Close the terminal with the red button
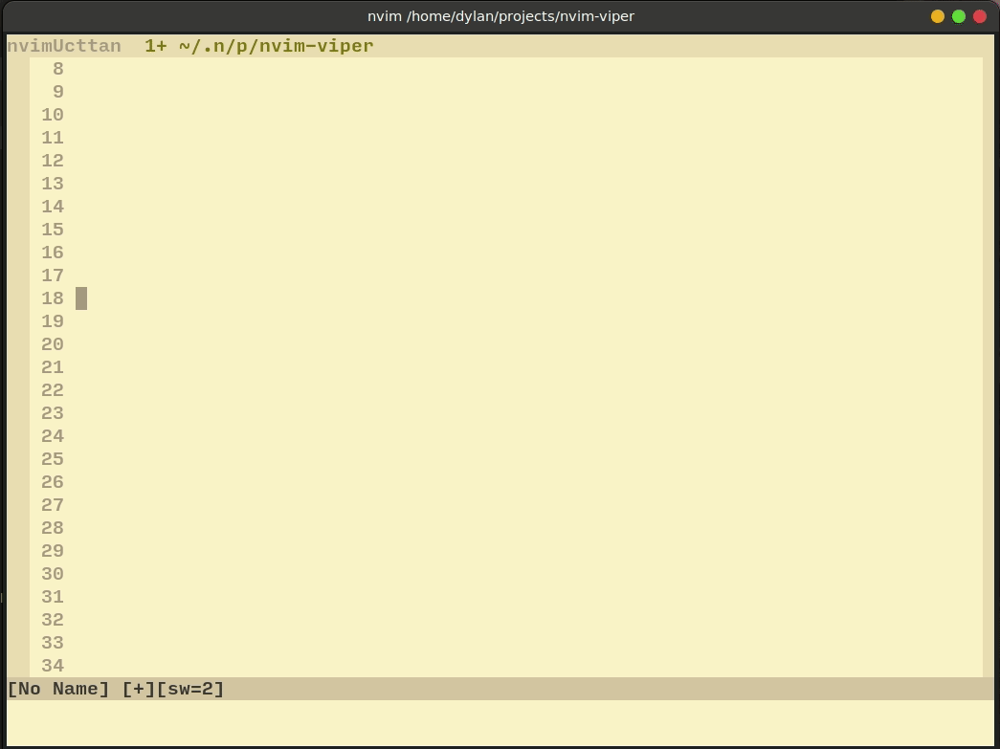Image resolution: width=1000 pixels, height=749 pixels. (980, 16)
